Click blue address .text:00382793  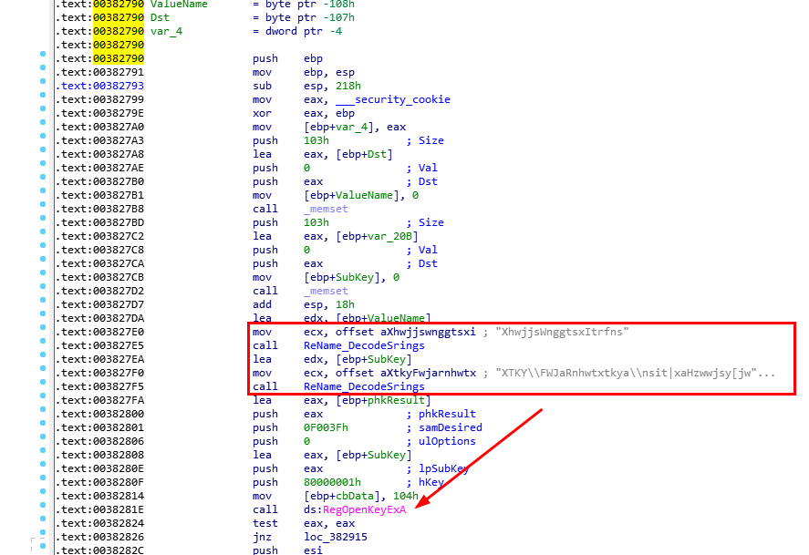(x=99, y=86)
